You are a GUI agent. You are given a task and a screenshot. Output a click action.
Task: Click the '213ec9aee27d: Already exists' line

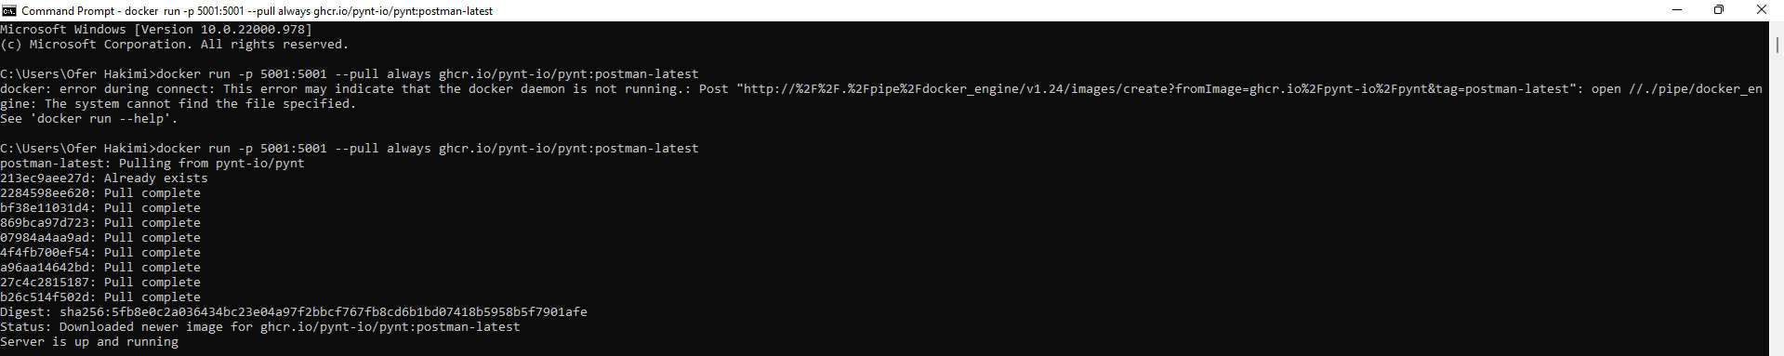[x=104, y=178]
